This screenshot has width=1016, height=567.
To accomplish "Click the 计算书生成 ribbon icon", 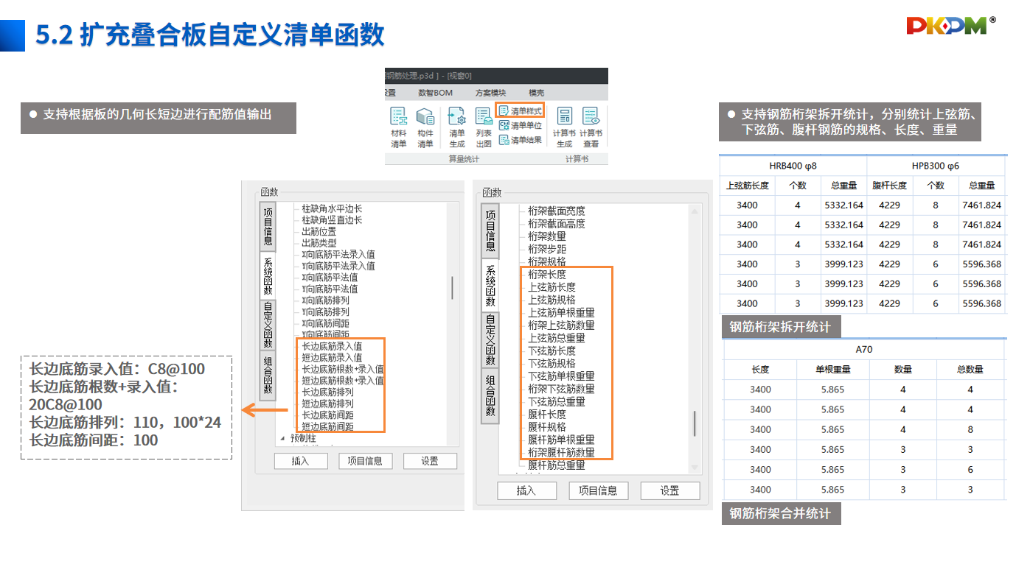I will click(x=565, y=127).
